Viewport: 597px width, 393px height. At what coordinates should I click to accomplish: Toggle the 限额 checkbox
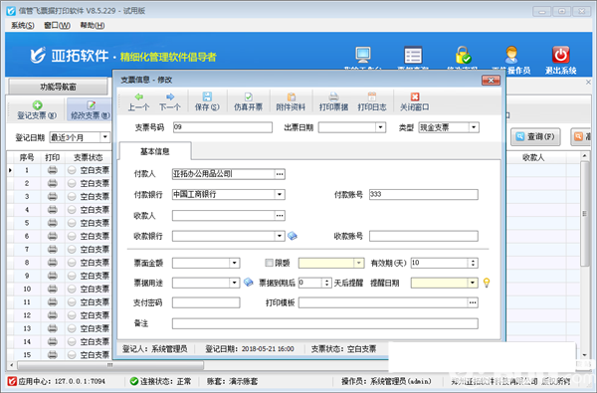[270, 263]
